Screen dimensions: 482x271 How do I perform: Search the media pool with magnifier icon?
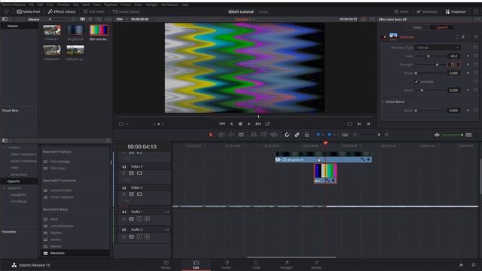pos(99,19)
